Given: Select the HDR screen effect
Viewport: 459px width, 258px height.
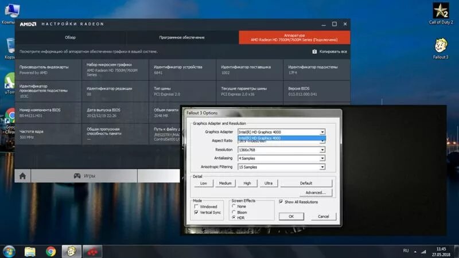Looking at the screenshot, I should [x=234, y=218].
